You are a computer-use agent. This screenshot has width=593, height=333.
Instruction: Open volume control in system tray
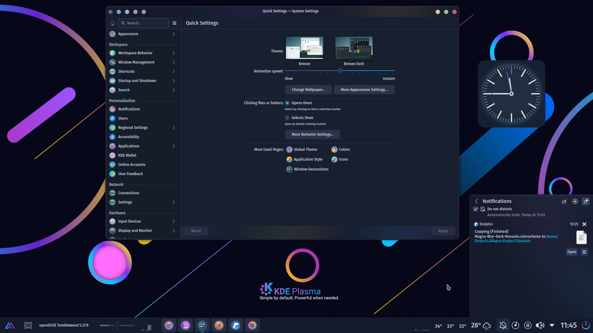tap(540, 325)
